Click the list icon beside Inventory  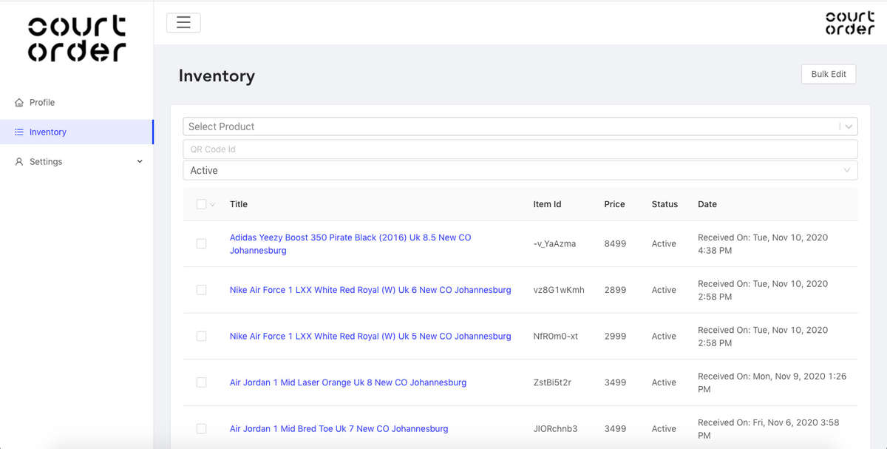(19, 132)
